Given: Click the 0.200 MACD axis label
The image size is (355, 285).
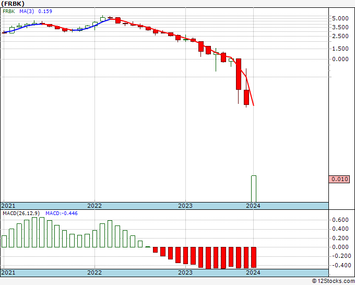Looking at the screenshot, I should 340,238.
